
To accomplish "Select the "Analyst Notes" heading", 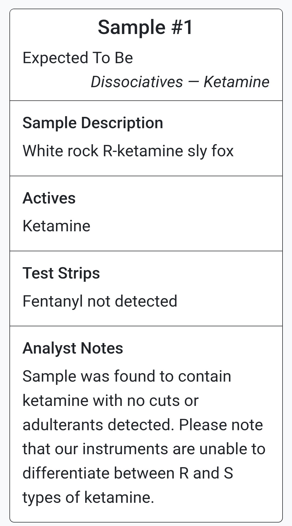I will coord(73,348).
